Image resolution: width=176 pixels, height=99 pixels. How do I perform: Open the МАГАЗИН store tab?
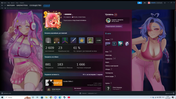[11, 5]
